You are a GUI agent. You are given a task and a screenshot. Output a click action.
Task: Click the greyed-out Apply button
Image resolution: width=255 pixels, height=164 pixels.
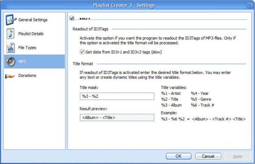[x=238, y=156]
